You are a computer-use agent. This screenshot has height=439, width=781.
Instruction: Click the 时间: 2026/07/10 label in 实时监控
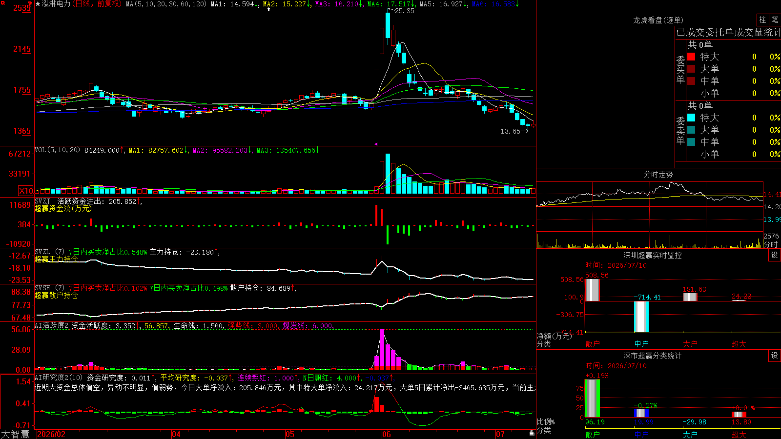[616, 265]
